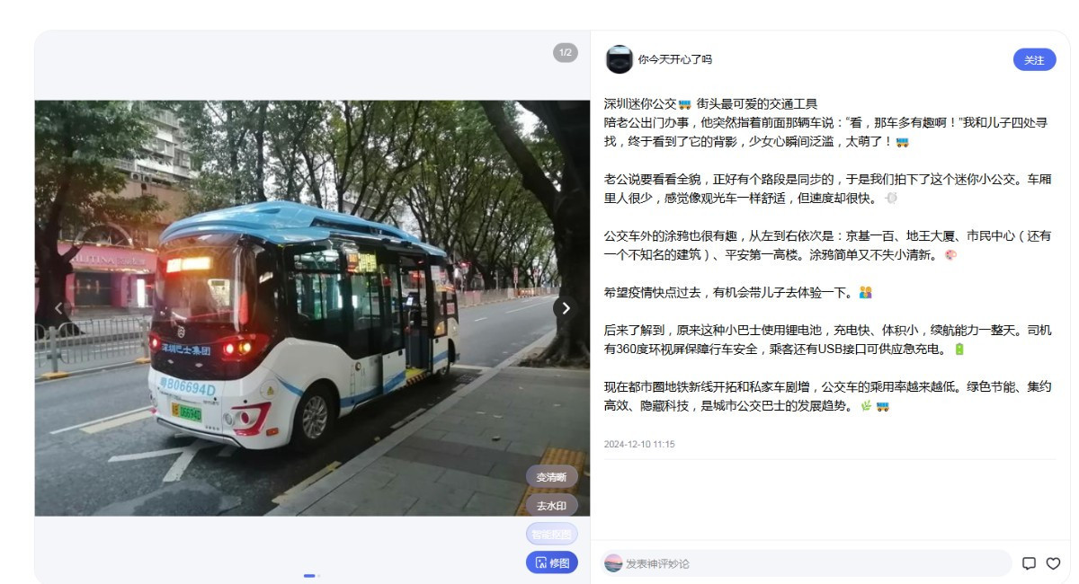Open the mini bus photo
Viewport: 1079px width, 584px height.
(312, 308)
